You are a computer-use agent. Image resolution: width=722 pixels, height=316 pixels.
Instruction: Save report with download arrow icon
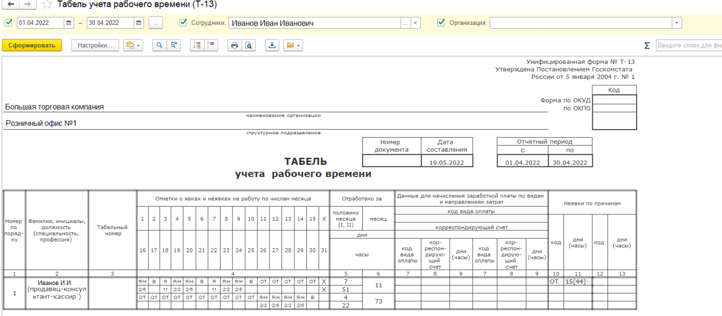coord(272,46)
